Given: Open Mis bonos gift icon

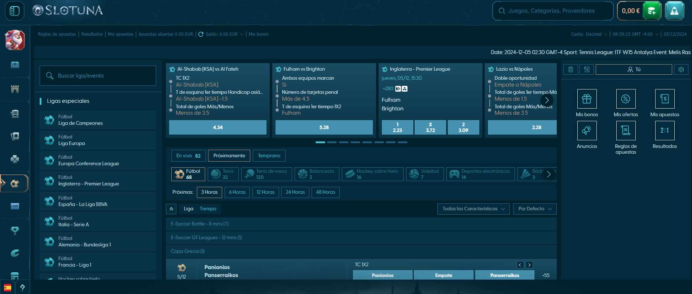Looking at the screenshot, I should [587, 99].
